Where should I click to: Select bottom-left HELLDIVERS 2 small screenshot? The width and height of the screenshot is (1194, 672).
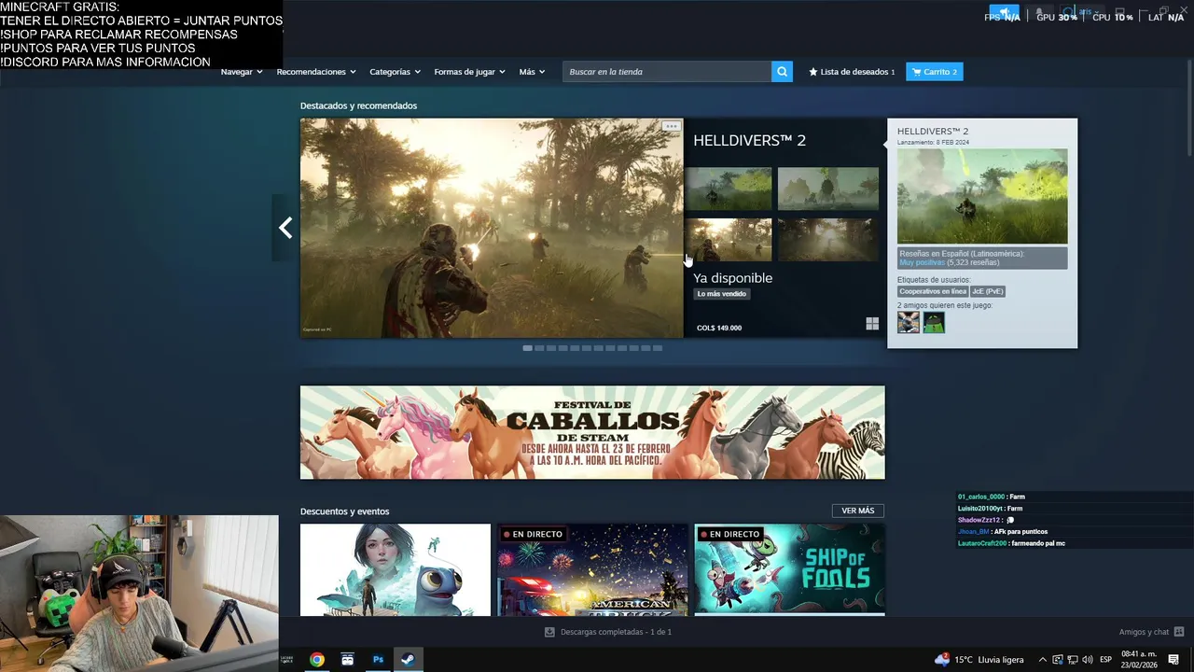(x=729, y=240)
